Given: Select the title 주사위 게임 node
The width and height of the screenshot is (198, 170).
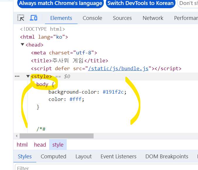Looking at the screenshot, I should point(70,61).
